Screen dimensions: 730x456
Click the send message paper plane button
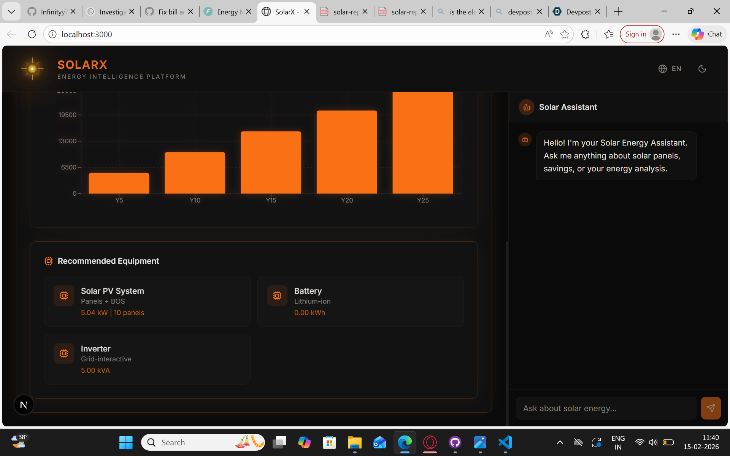(x=710, y=408)
